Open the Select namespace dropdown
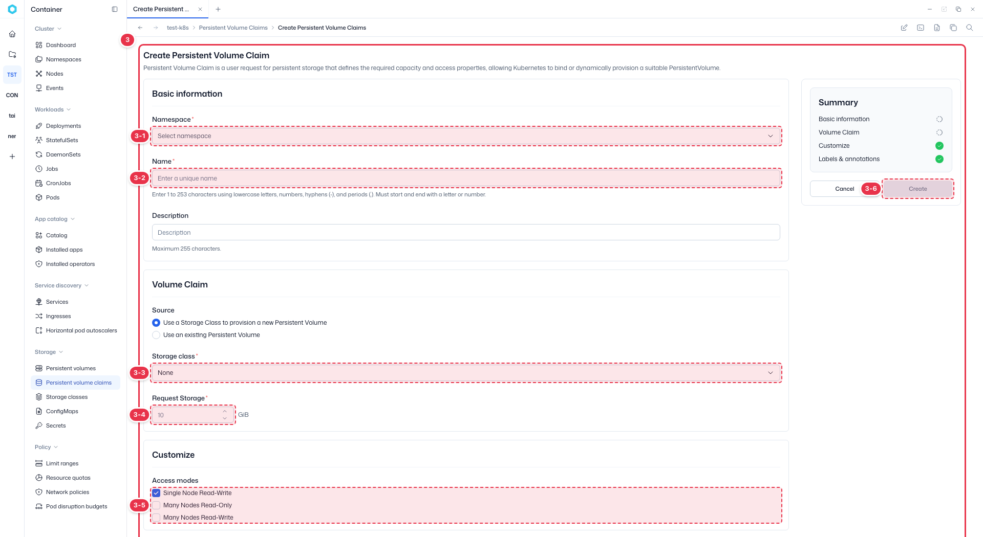The height and width of the screenshot is (537, 983). (x=466, y=136)
